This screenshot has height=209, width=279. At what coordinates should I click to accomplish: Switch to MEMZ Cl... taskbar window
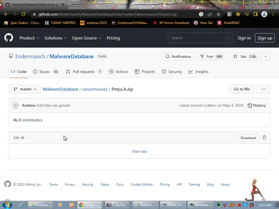173,205
